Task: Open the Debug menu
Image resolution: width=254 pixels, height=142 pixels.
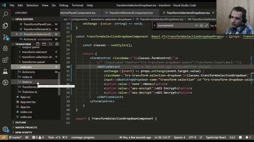Action: point(63,5)
